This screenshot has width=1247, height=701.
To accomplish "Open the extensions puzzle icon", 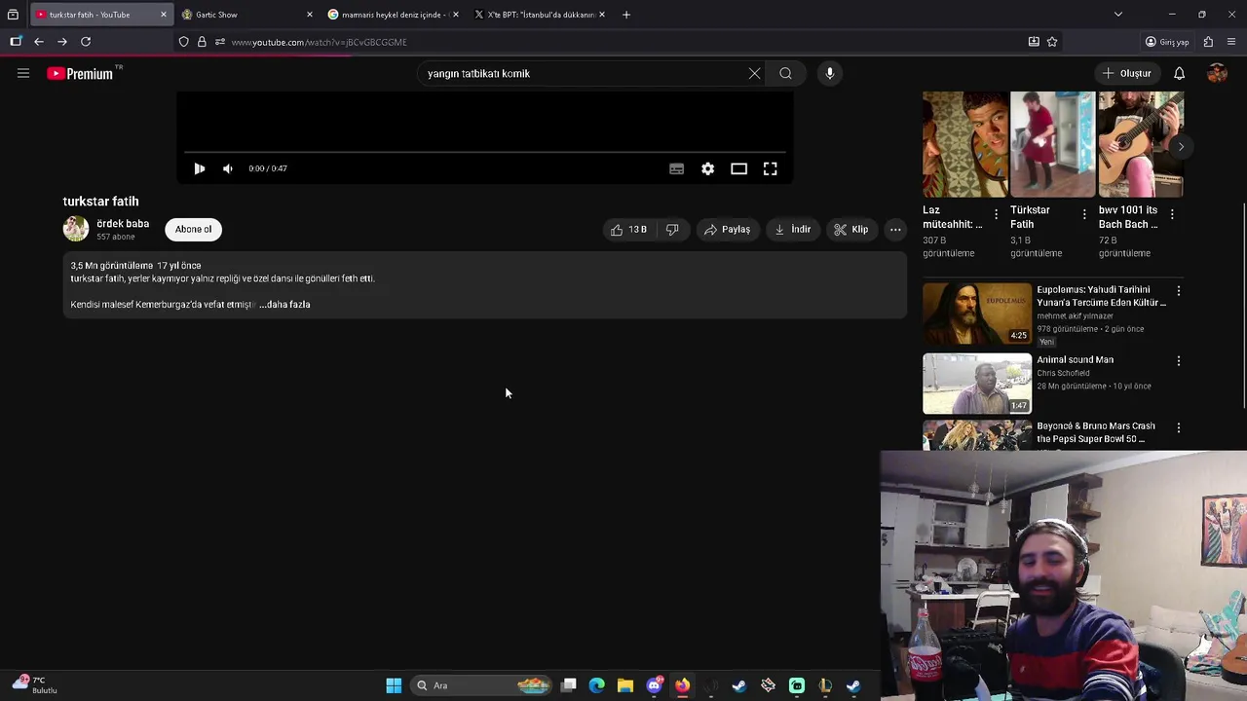I will point(1208,42).
